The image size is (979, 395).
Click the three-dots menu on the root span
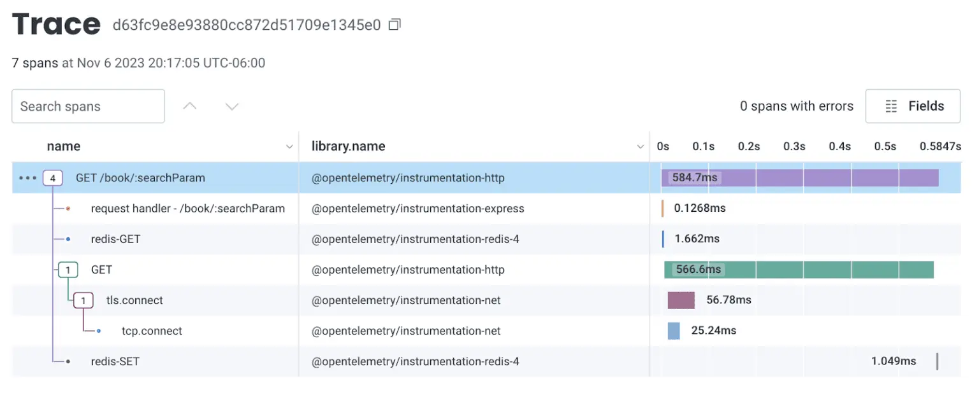point(27,178)
